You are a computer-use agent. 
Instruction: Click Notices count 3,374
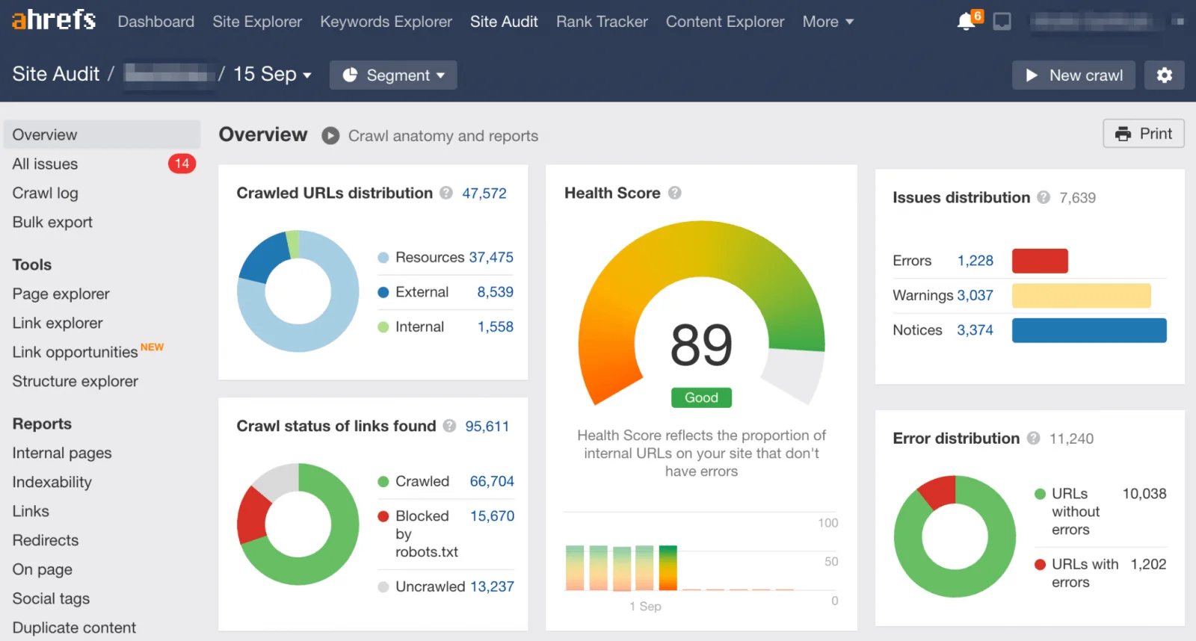975,330
